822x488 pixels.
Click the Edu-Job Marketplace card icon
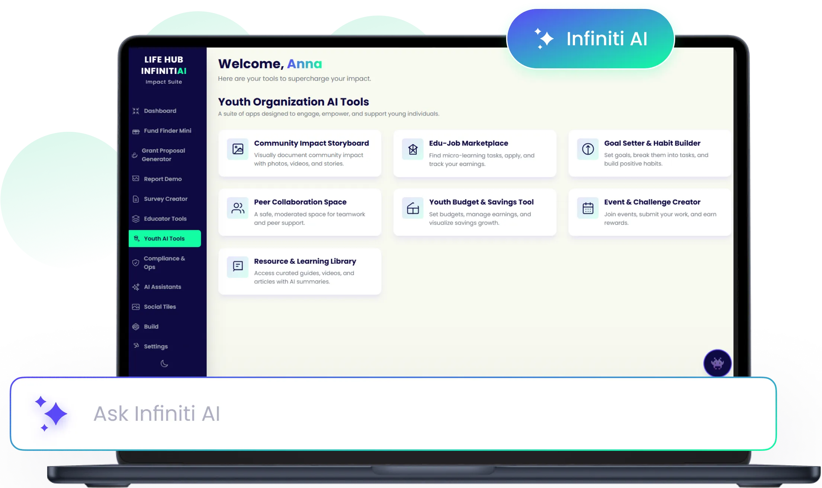[412, 149]
